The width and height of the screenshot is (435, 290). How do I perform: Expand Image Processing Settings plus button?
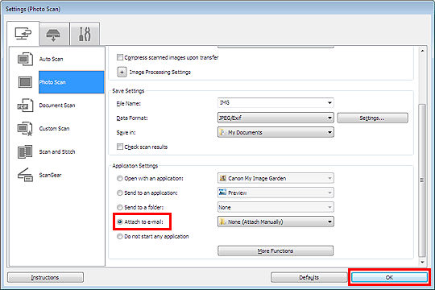tap(122, 72)
